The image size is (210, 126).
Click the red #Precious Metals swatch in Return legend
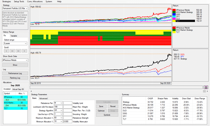click(x=174, y=10)
